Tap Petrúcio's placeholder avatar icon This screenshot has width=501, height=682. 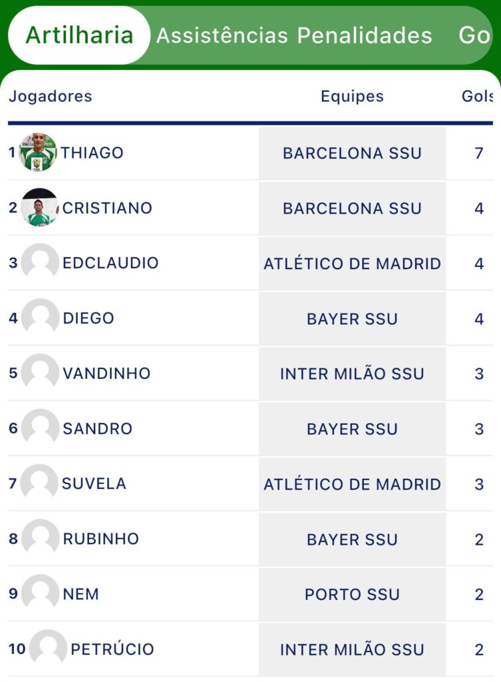tap(48, 649)
